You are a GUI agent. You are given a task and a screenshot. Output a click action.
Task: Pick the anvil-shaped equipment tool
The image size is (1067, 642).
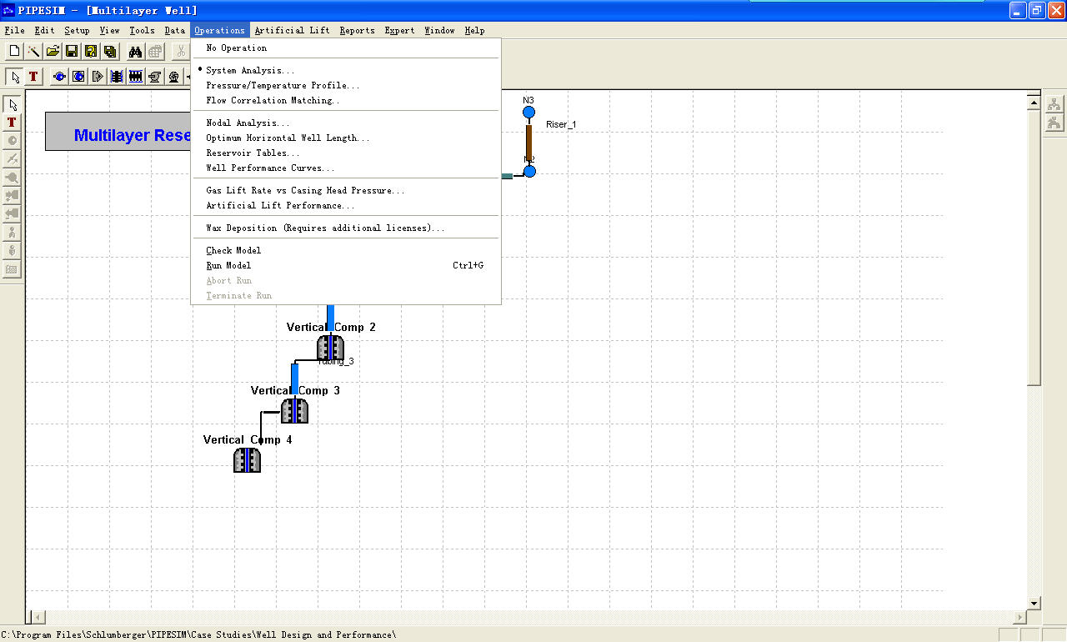tap(155, 77)
